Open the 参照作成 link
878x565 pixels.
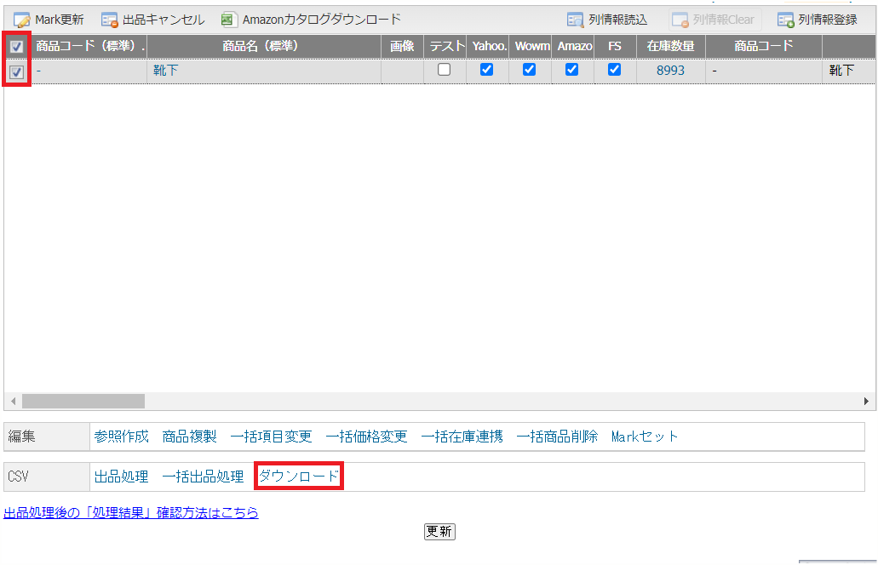(122, 437)
